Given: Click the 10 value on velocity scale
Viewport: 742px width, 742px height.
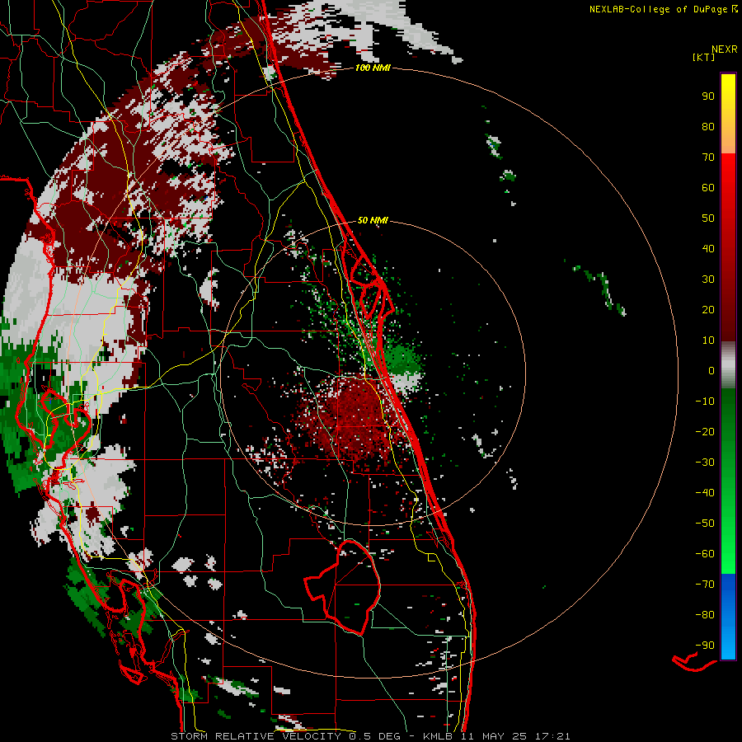Looking at the screenshot, I should 708,340.
